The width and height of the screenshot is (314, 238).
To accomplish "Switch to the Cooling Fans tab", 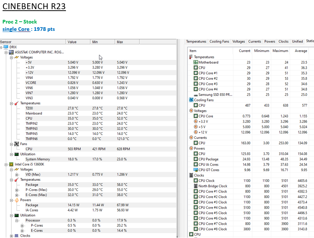I will (219, 42).
